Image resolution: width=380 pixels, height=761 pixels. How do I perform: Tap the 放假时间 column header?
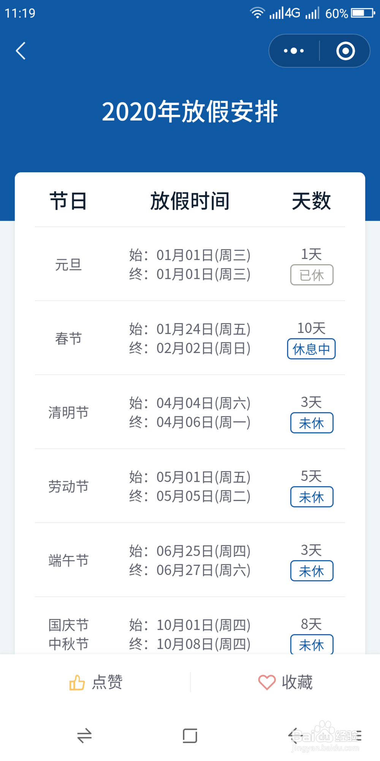[x=190, y=201]
